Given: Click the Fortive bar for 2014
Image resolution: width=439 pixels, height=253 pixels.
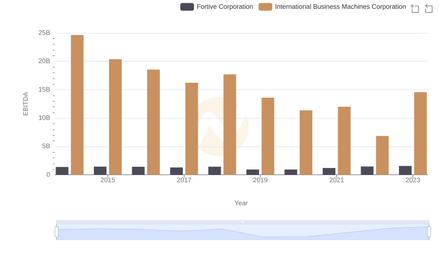Looking at the screenshot, I should point(62,171).
